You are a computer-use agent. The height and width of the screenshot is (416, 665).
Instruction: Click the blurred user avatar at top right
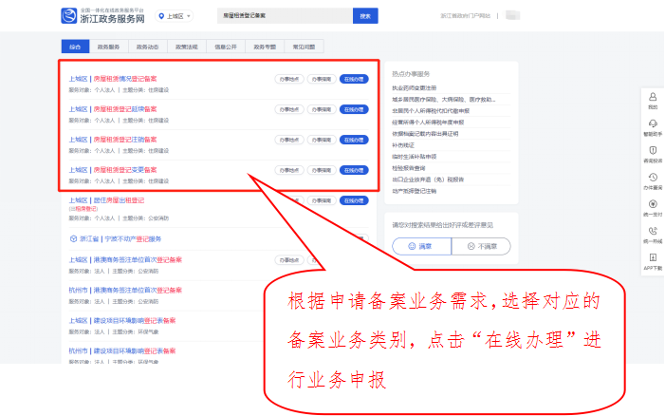click(513, 16)
